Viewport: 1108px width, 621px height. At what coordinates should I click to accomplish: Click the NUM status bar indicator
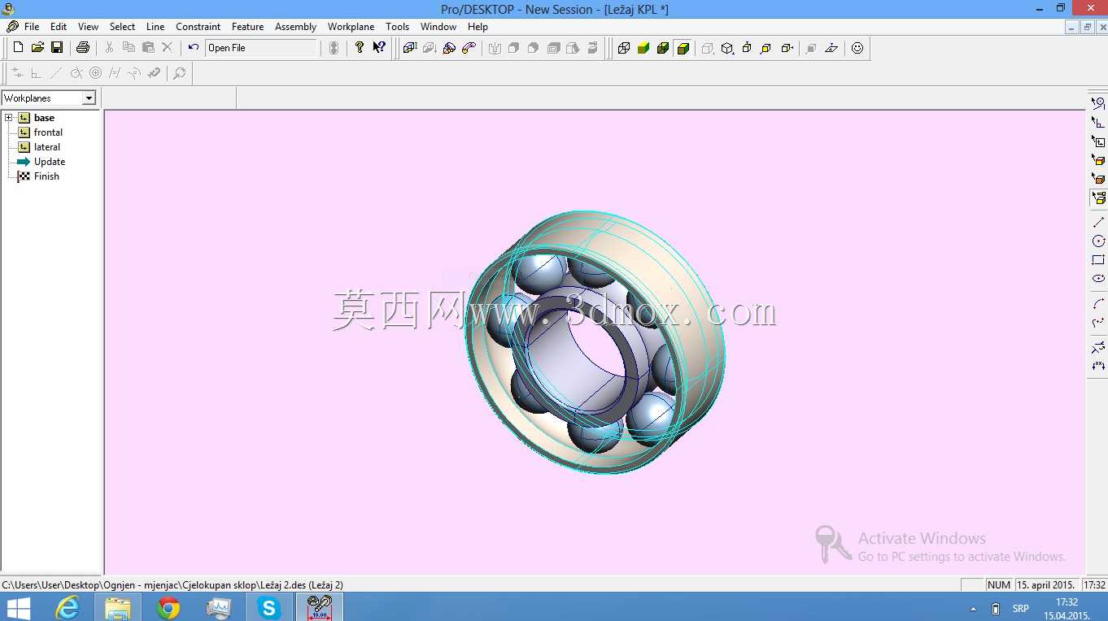998,585
